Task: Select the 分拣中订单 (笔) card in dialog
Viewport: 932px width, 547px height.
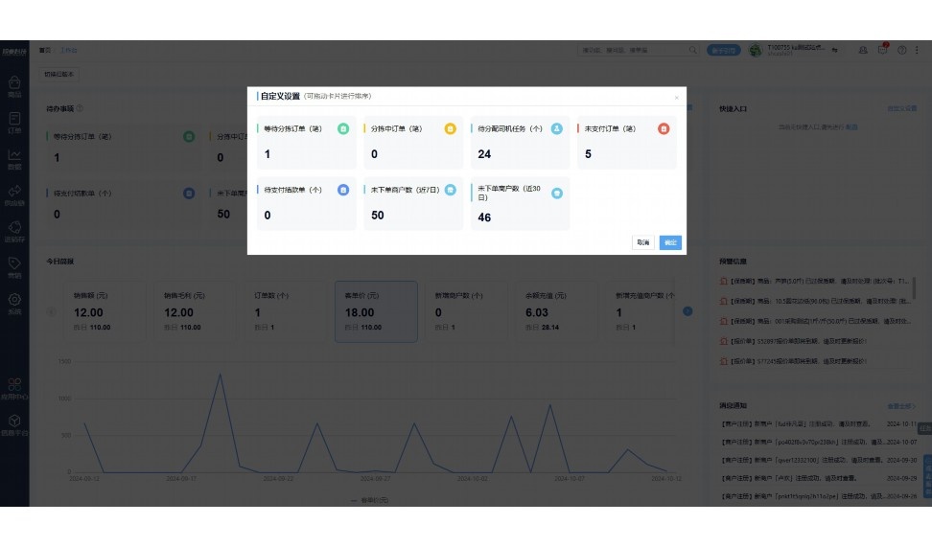Action: [413, 143]
